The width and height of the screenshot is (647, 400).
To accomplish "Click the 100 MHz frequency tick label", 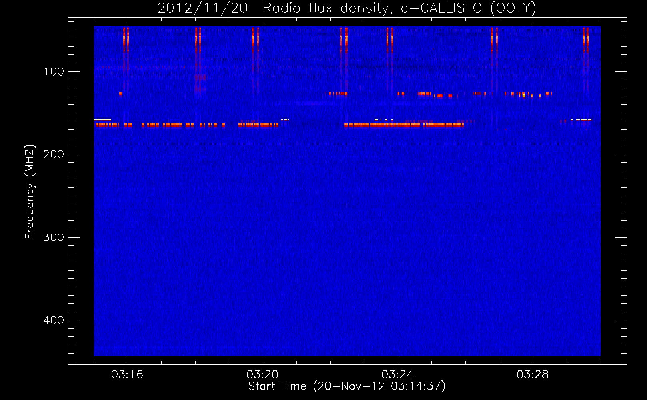I will point(54,72).
